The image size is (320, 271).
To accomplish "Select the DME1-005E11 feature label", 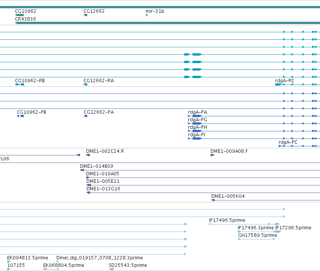I will click(103, 181).
